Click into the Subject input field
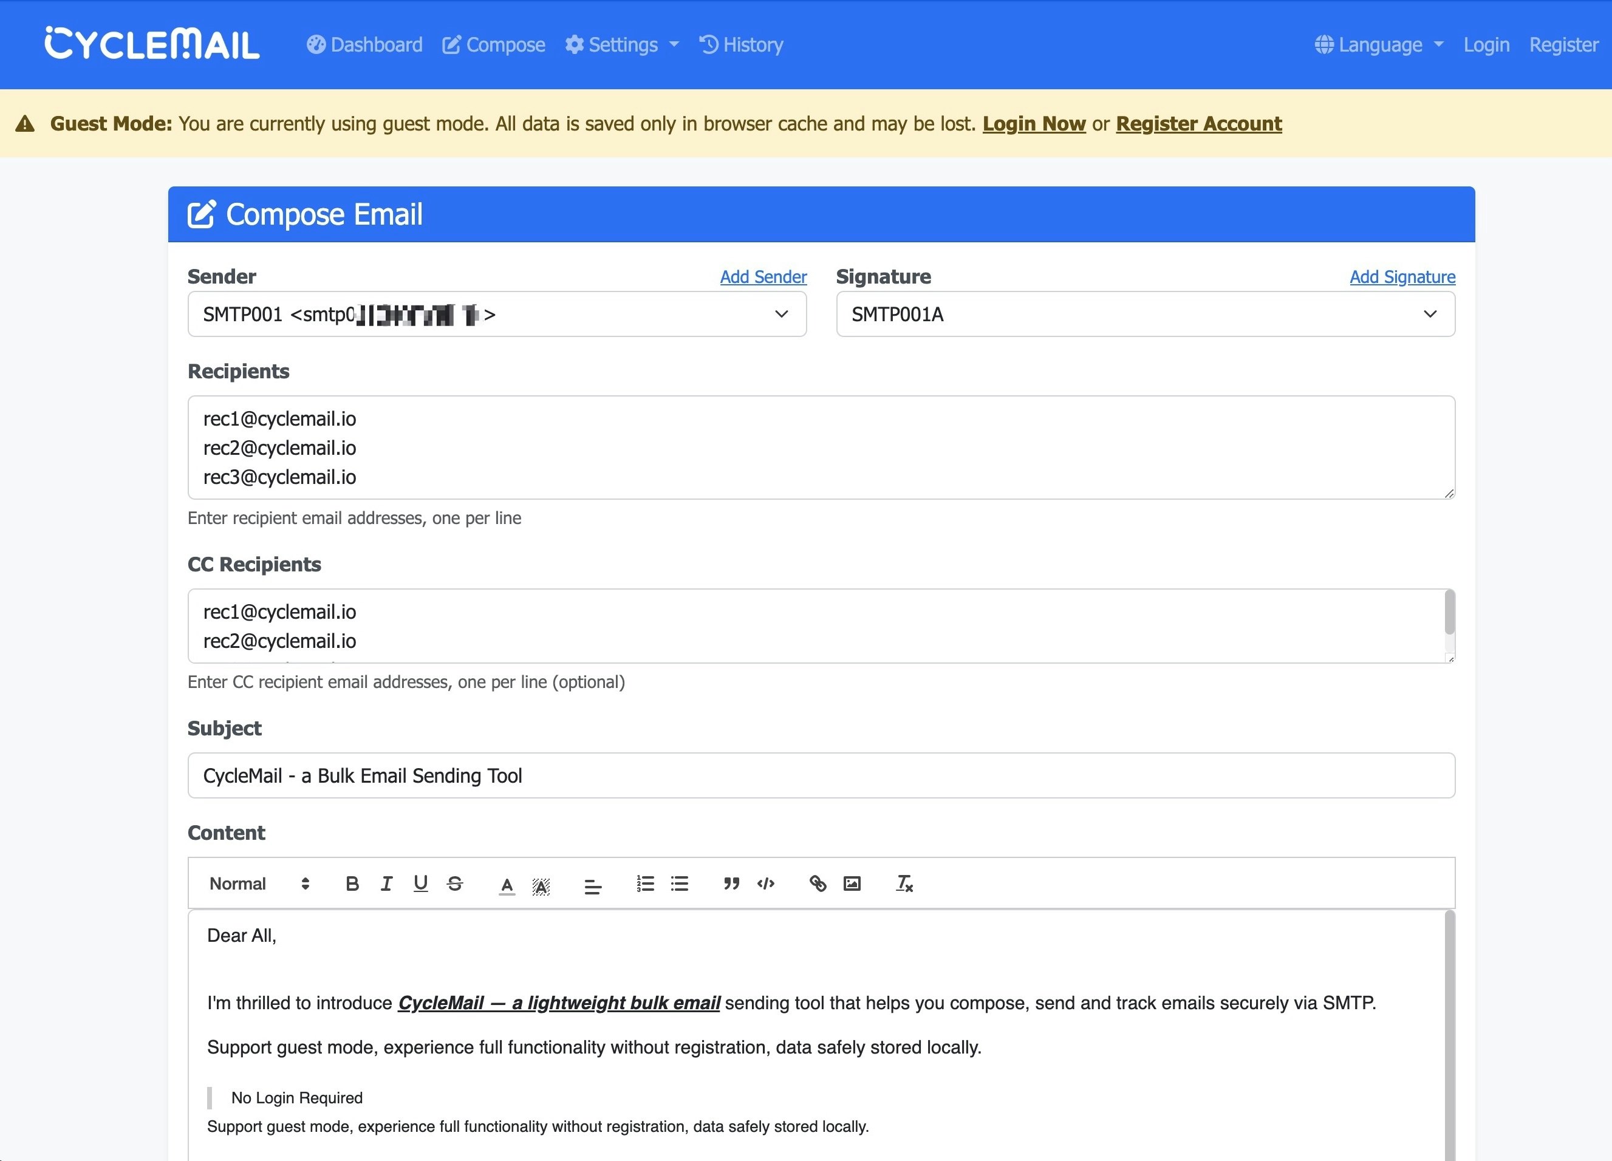Image resolution: width=1612 pixels, height=1161 pixels. (x=821, y=775)
